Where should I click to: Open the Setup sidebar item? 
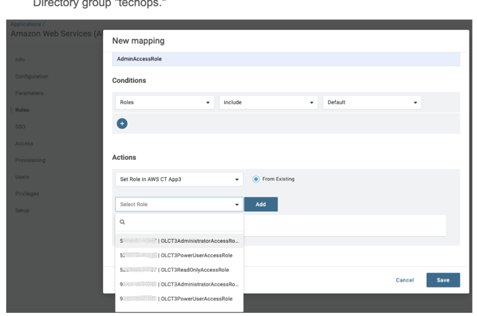(x=22, y=210)
